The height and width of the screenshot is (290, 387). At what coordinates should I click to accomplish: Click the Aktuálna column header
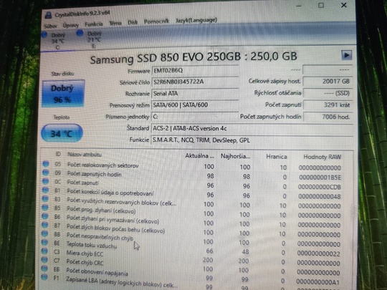pos(200,156)
